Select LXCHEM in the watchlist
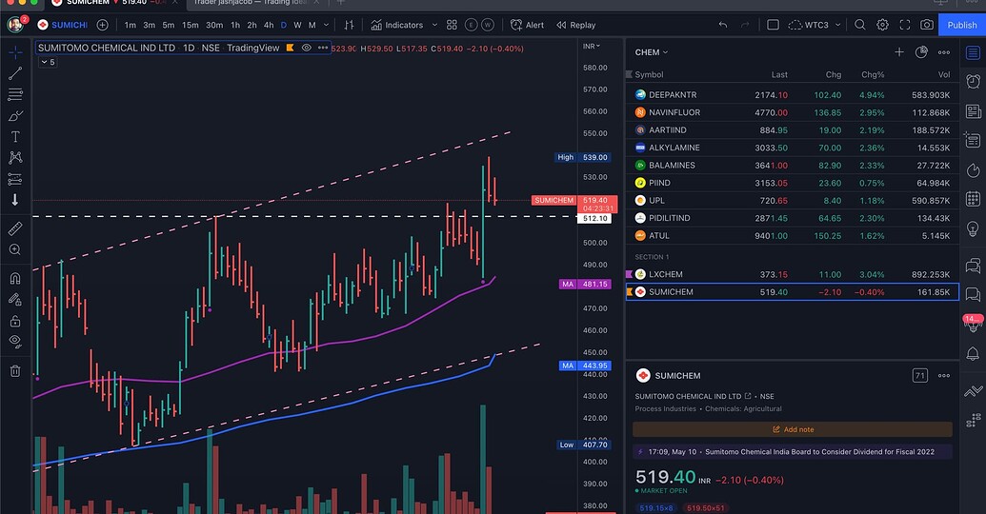 point(793,274)
